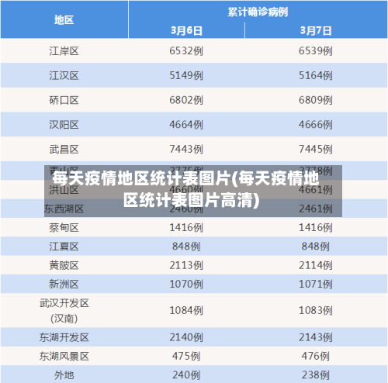Viewport: 388px width, 383px height.
Task: Select the 2143例 cell
Action: 316,337
